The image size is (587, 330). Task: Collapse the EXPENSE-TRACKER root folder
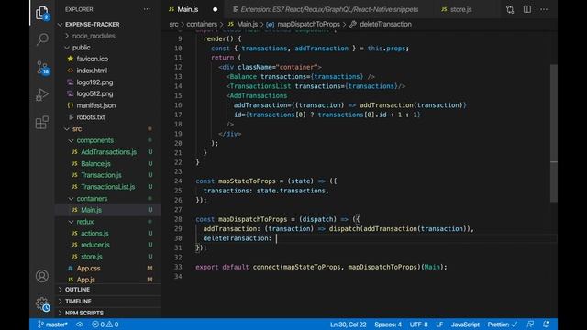click(x=92, y=25)
